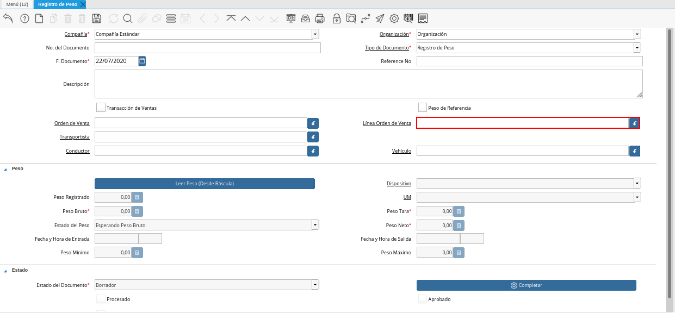Screen dimensions: 675x313
Task: Click into the Reference No field
Action: pyautogui.click(x=529, y=61)
